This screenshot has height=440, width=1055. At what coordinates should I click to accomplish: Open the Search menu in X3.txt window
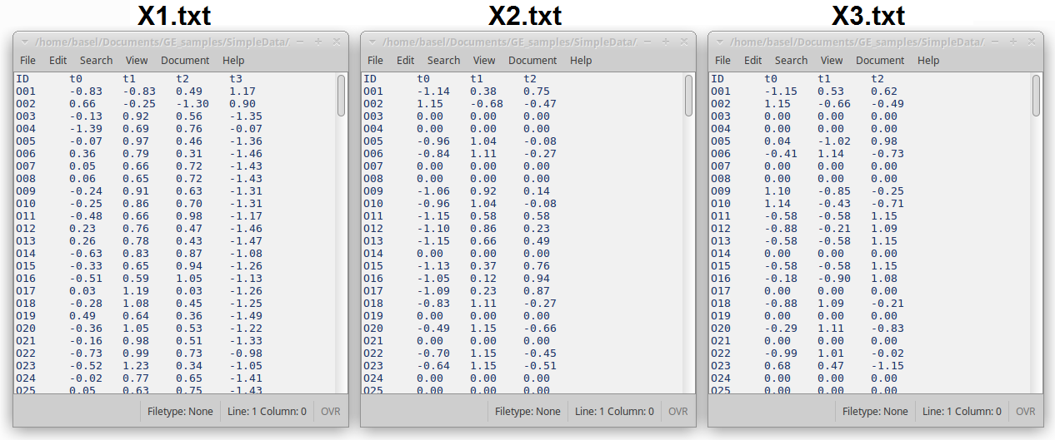point(791,60)
